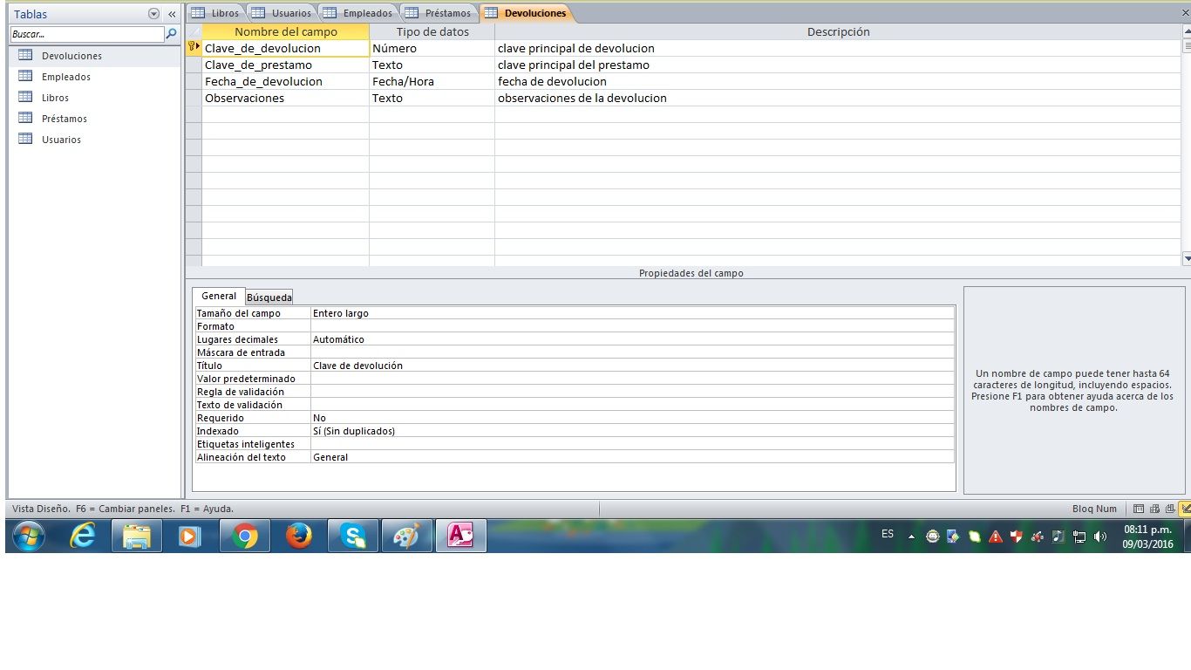Viewport: 1191px width, 670px height.
Task: Open the Búsqueda field properties tab
Action: (269, 297)
